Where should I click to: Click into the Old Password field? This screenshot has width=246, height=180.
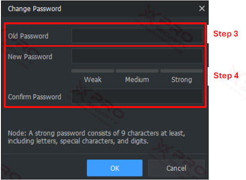137,36
